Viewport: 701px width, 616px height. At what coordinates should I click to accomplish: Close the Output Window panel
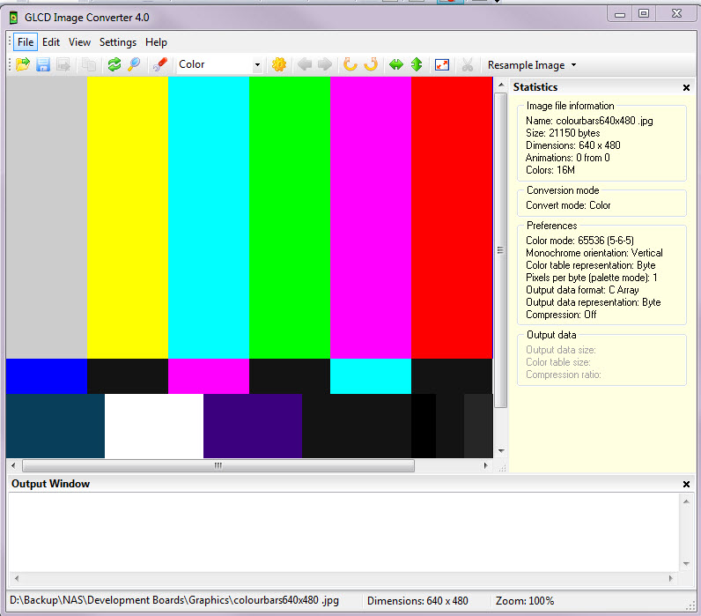686,484
